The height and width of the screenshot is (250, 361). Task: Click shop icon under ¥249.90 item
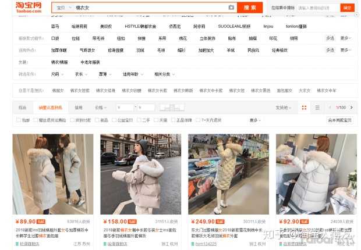coord(193,244)
